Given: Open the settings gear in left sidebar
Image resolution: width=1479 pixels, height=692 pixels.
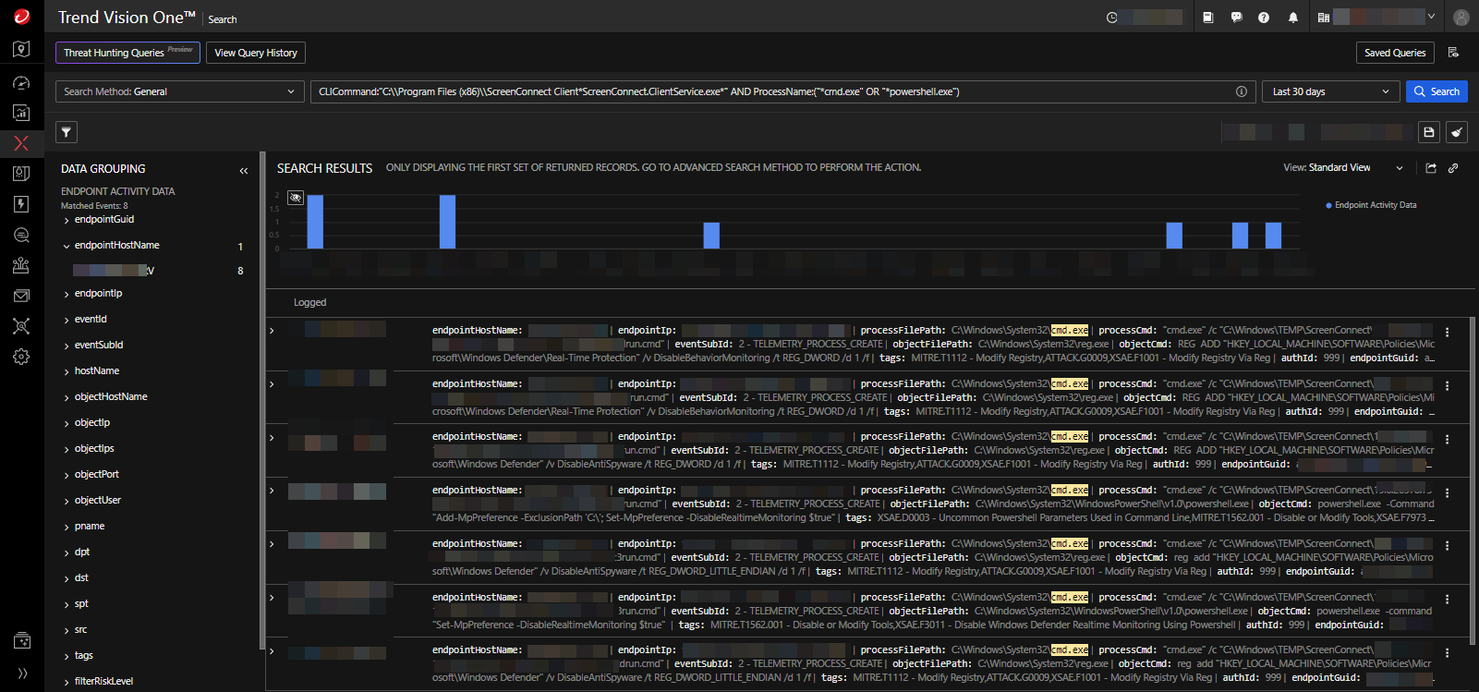Looking at the screenshot, I should coord(21,357).
